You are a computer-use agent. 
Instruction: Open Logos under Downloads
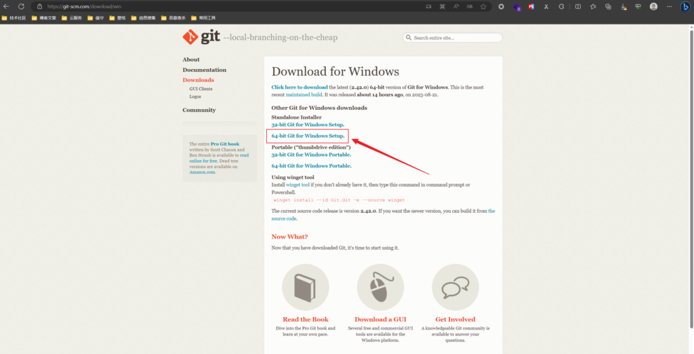pos(195,96)
